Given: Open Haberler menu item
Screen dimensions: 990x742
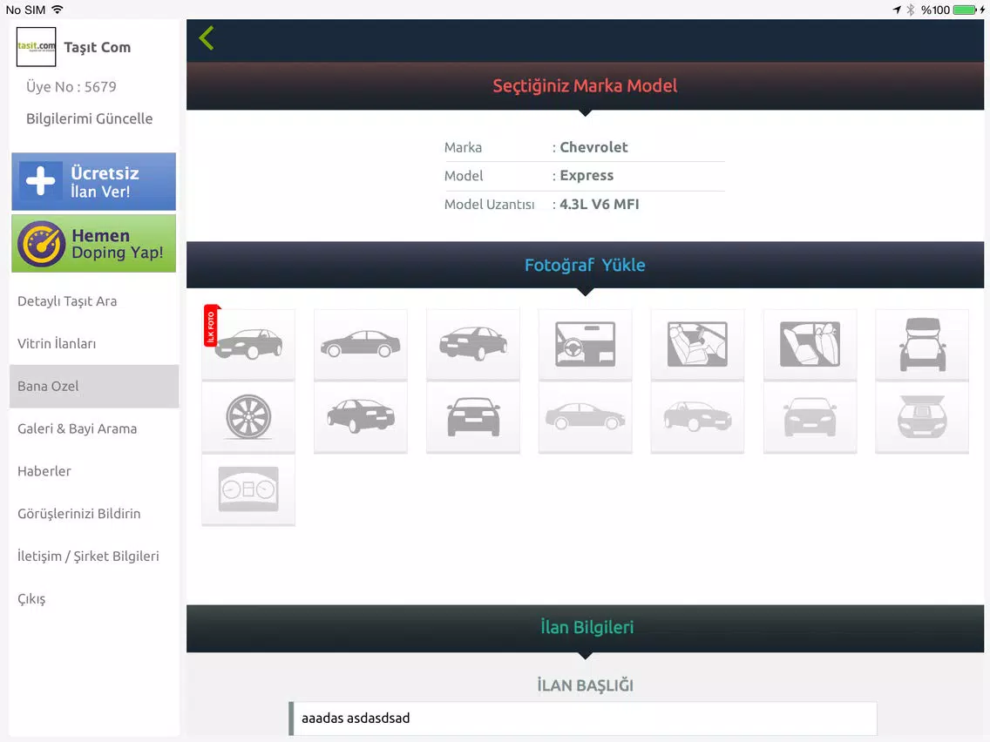Looking at the screenshot, I should click(x=94, y=470).
